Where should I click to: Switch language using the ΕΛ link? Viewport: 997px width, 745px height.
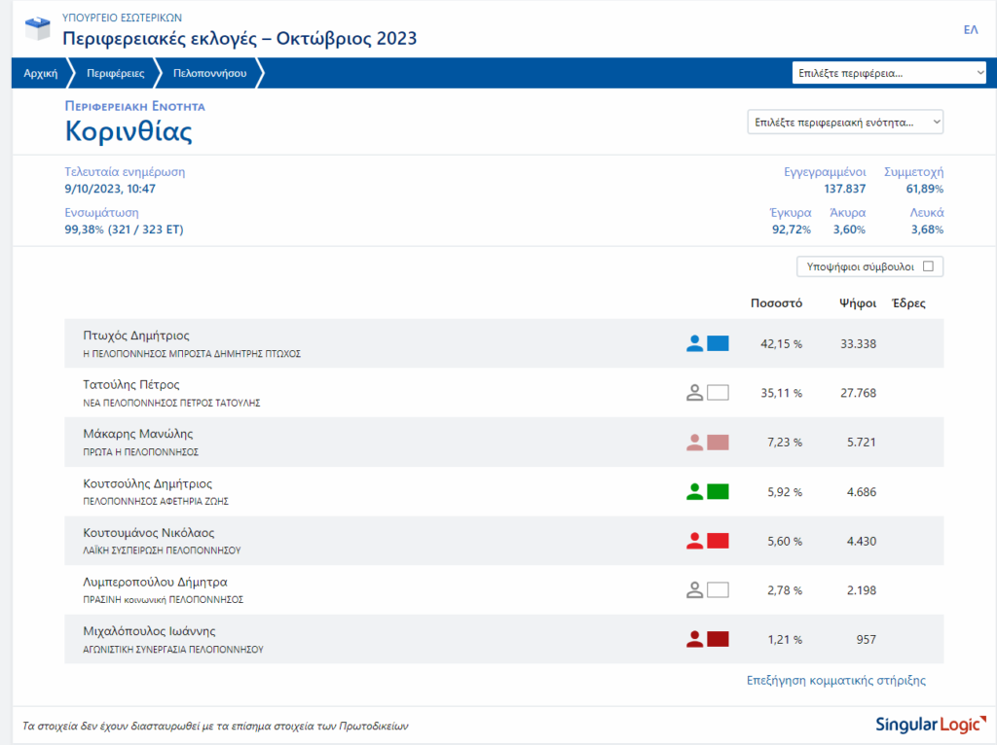pos(970,30)
